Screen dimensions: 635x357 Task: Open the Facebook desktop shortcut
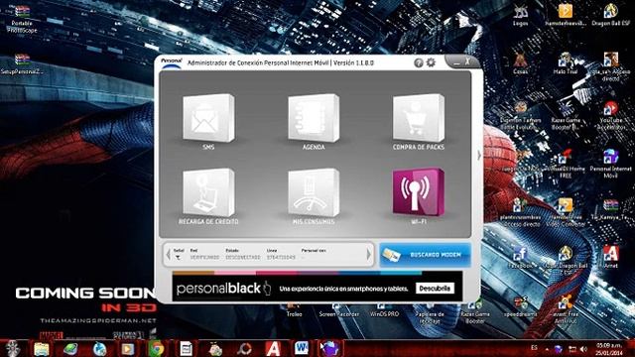520,258
